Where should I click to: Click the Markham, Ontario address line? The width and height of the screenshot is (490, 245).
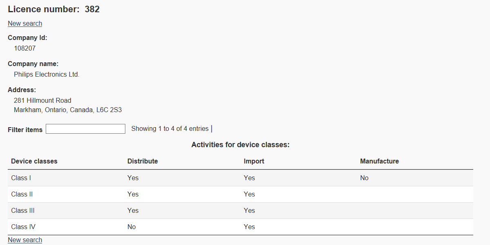[x=68, y=110]
